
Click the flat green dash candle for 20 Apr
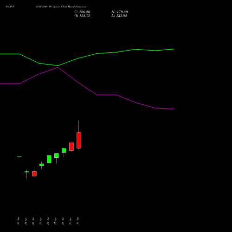click(x=19, y=156)
